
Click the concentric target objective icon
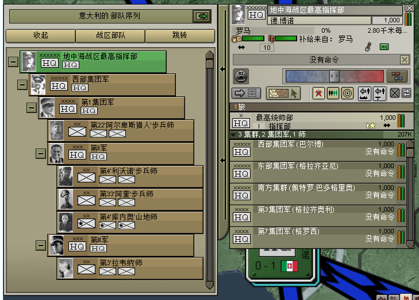[x=347, y=93]
